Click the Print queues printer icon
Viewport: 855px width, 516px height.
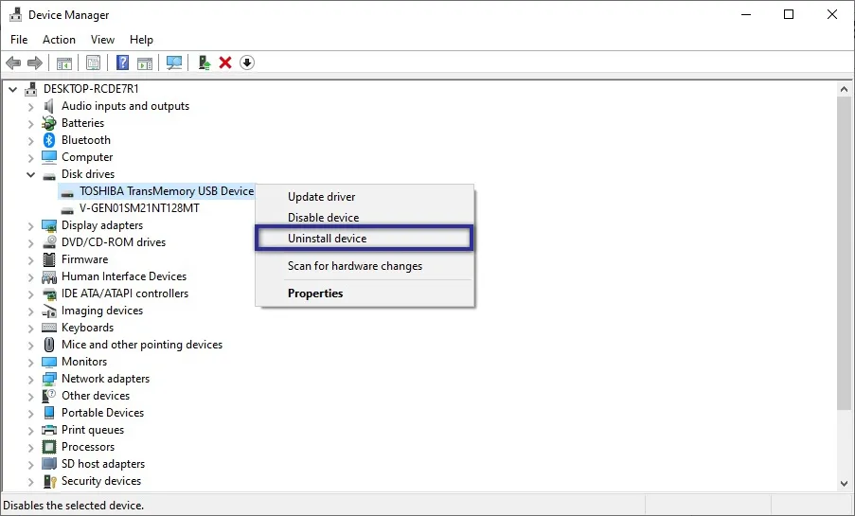coord(49,430)
